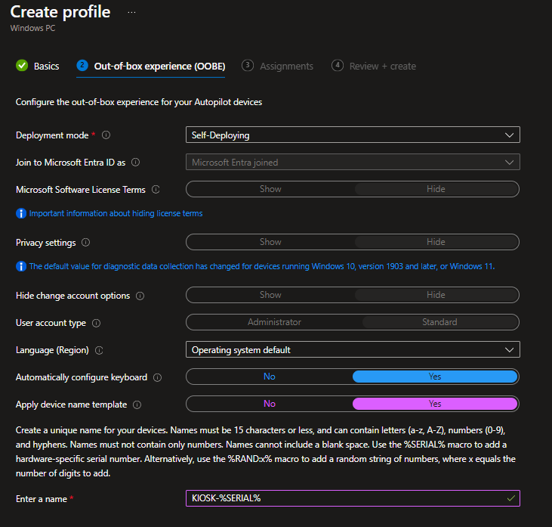The height and width of the screenshot is (527, 552).
Task: Open the Deployment mode dropdown
Action: pyautogui.click(x=353, y=135)
